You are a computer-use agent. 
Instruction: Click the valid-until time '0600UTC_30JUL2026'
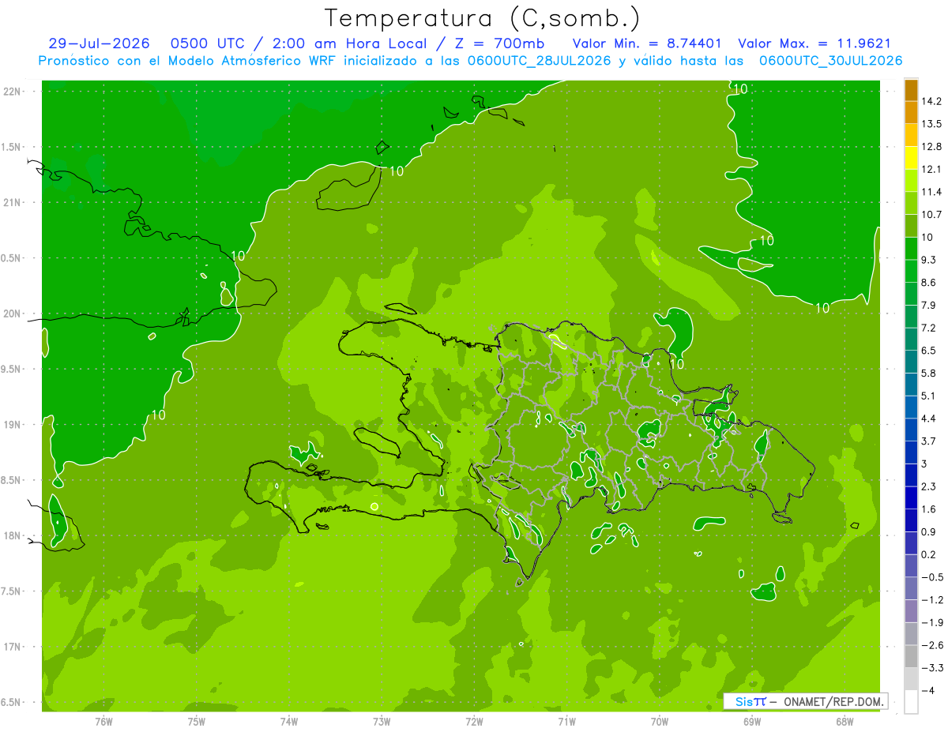[x=831, y=60]
